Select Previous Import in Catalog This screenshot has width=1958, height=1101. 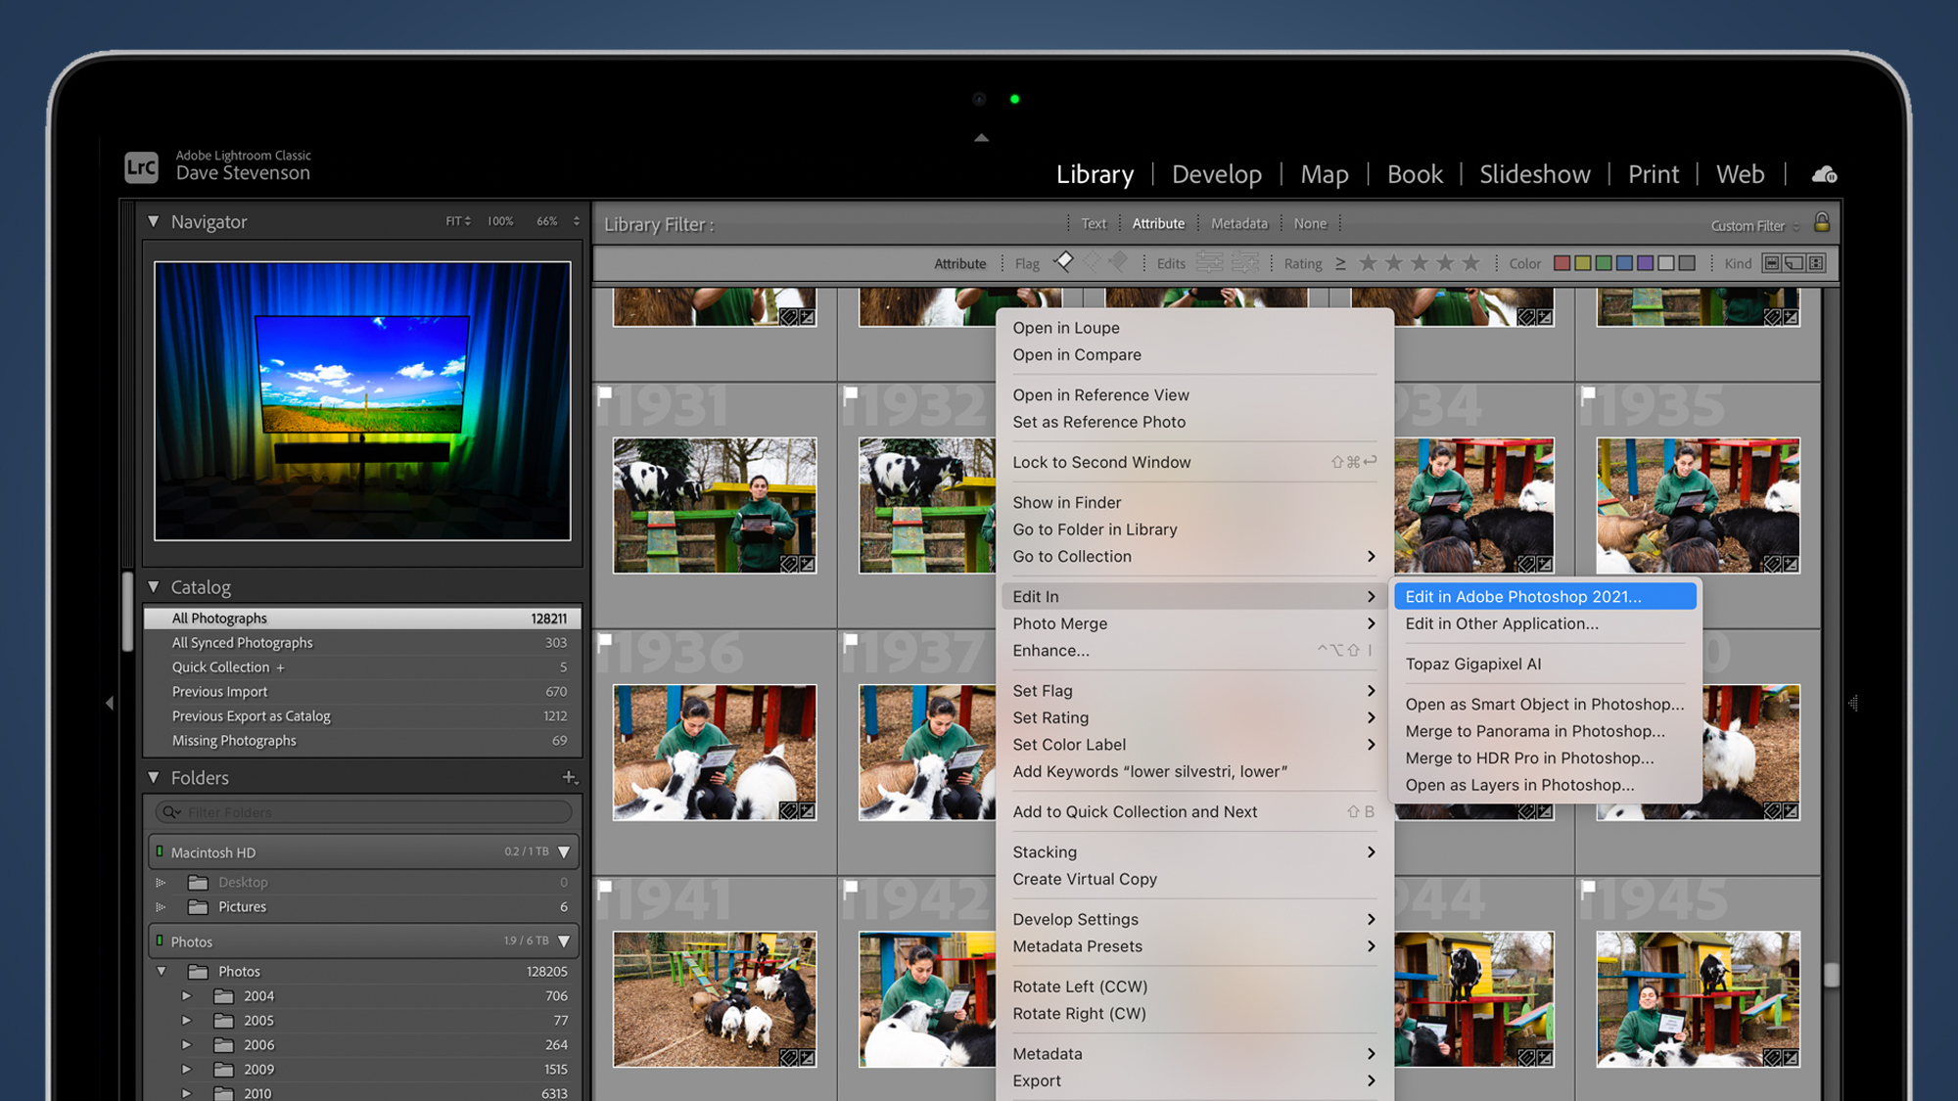362,691
